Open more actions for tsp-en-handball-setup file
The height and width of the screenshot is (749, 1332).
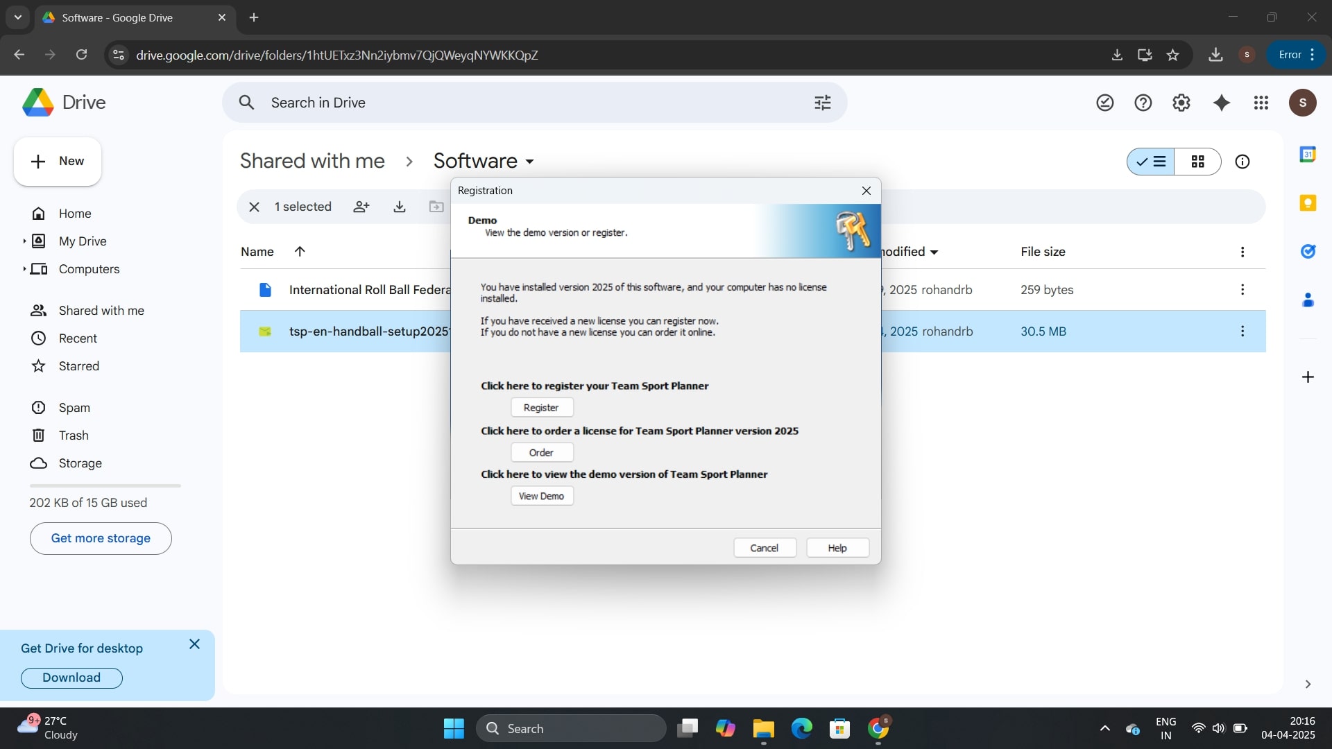pyautogui.click(x=1243, y=331)
